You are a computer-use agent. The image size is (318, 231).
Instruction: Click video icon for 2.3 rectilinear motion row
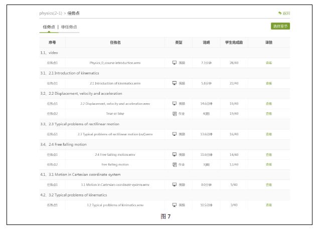click(x=175, y=134)
